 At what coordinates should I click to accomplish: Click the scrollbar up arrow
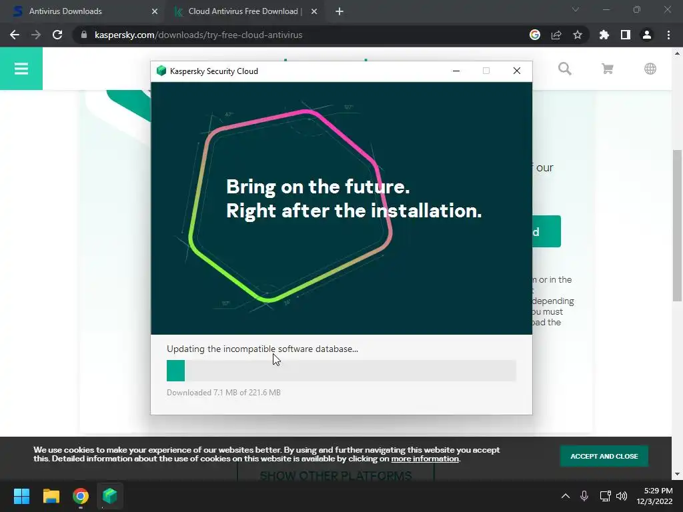[677, 53]
